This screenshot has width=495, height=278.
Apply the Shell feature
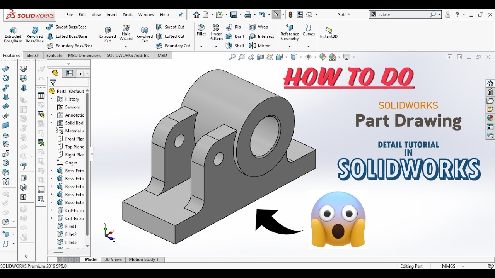(235, 46)
